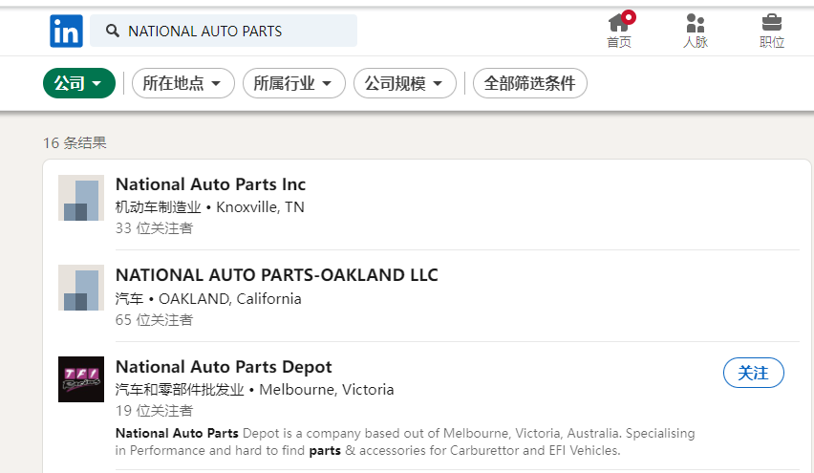Viewport: 814px width, 473px height.
Task: Open National Auto Parts Inc company page
Action: [210, 184]
